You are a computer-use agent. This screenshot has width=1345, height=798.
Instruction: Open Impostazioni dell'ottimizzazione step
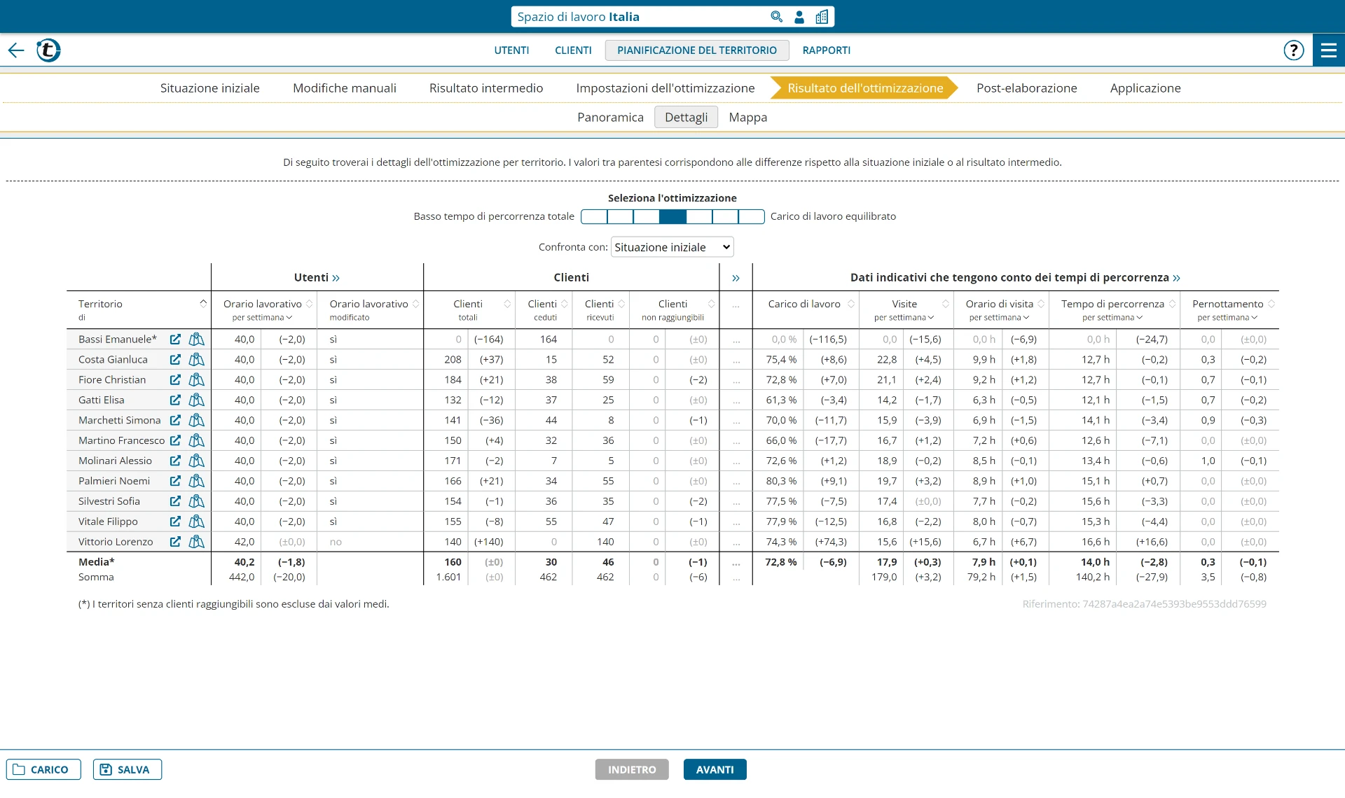pos(665,88)
